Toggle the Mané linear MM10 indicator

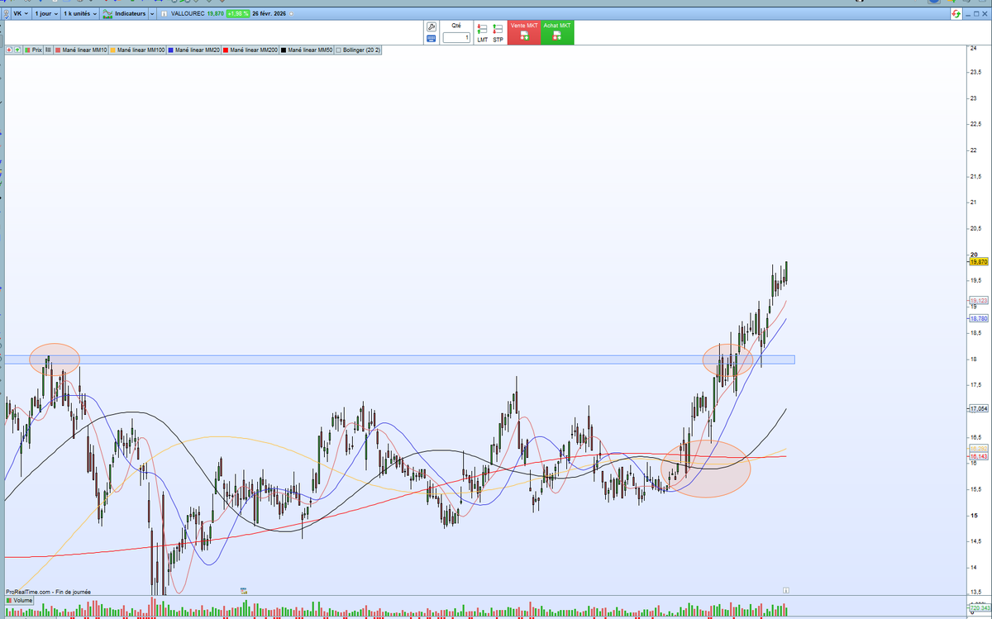tap(80, 50)
